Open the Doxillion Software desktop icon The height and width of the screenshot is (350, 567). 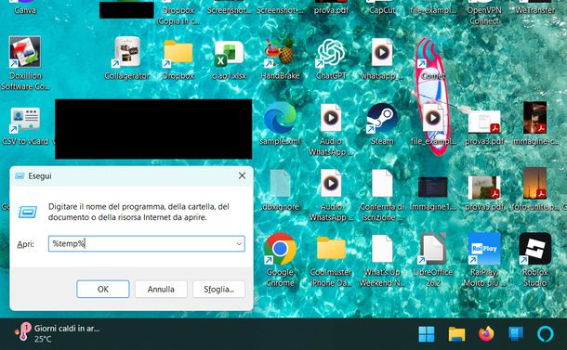pyautogui.click(x=25, y=52)
